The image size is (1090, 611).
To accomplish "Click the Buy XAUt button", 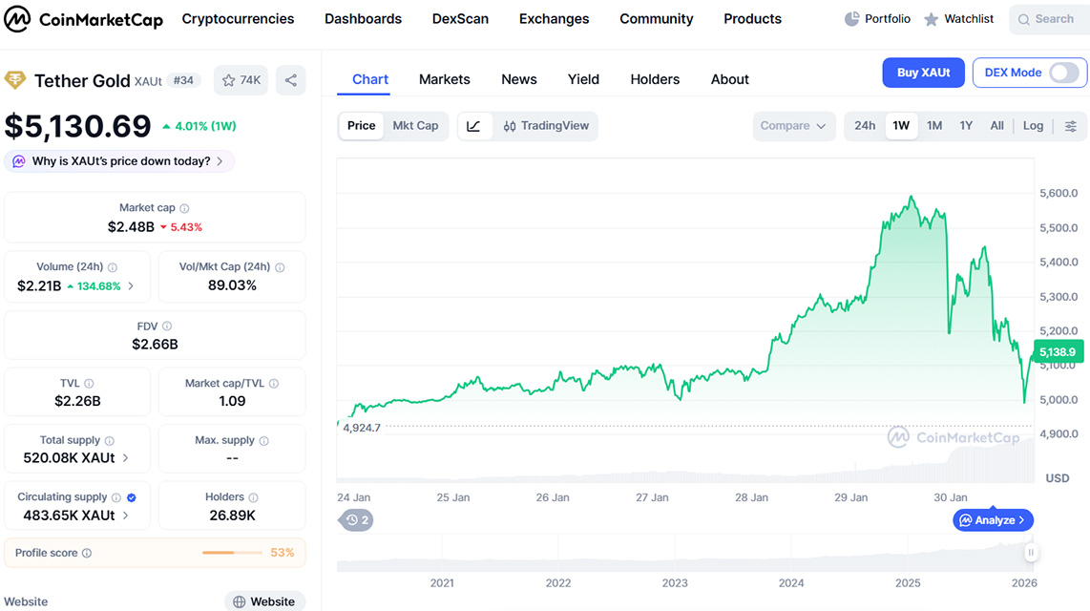I will click(922, 73).
